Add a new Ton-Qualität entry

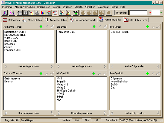[147, 73]
